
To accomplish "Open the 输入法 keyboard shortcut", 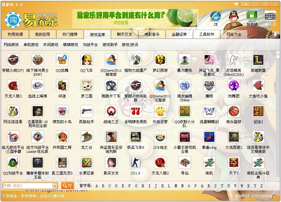I will [x=270, y=18].
